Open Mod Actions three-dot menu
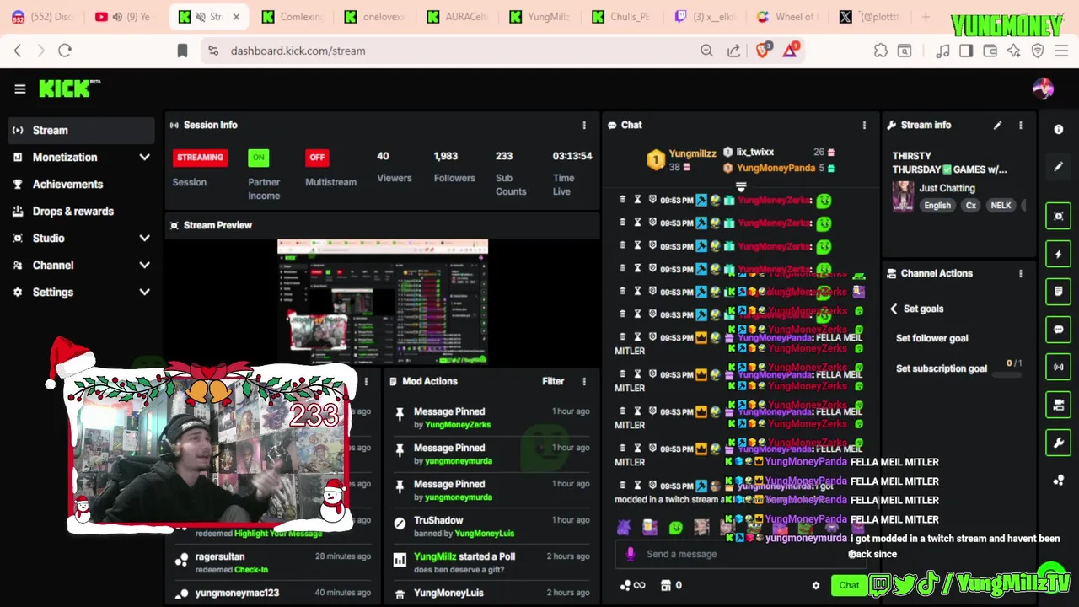 (x=584, y=381)
